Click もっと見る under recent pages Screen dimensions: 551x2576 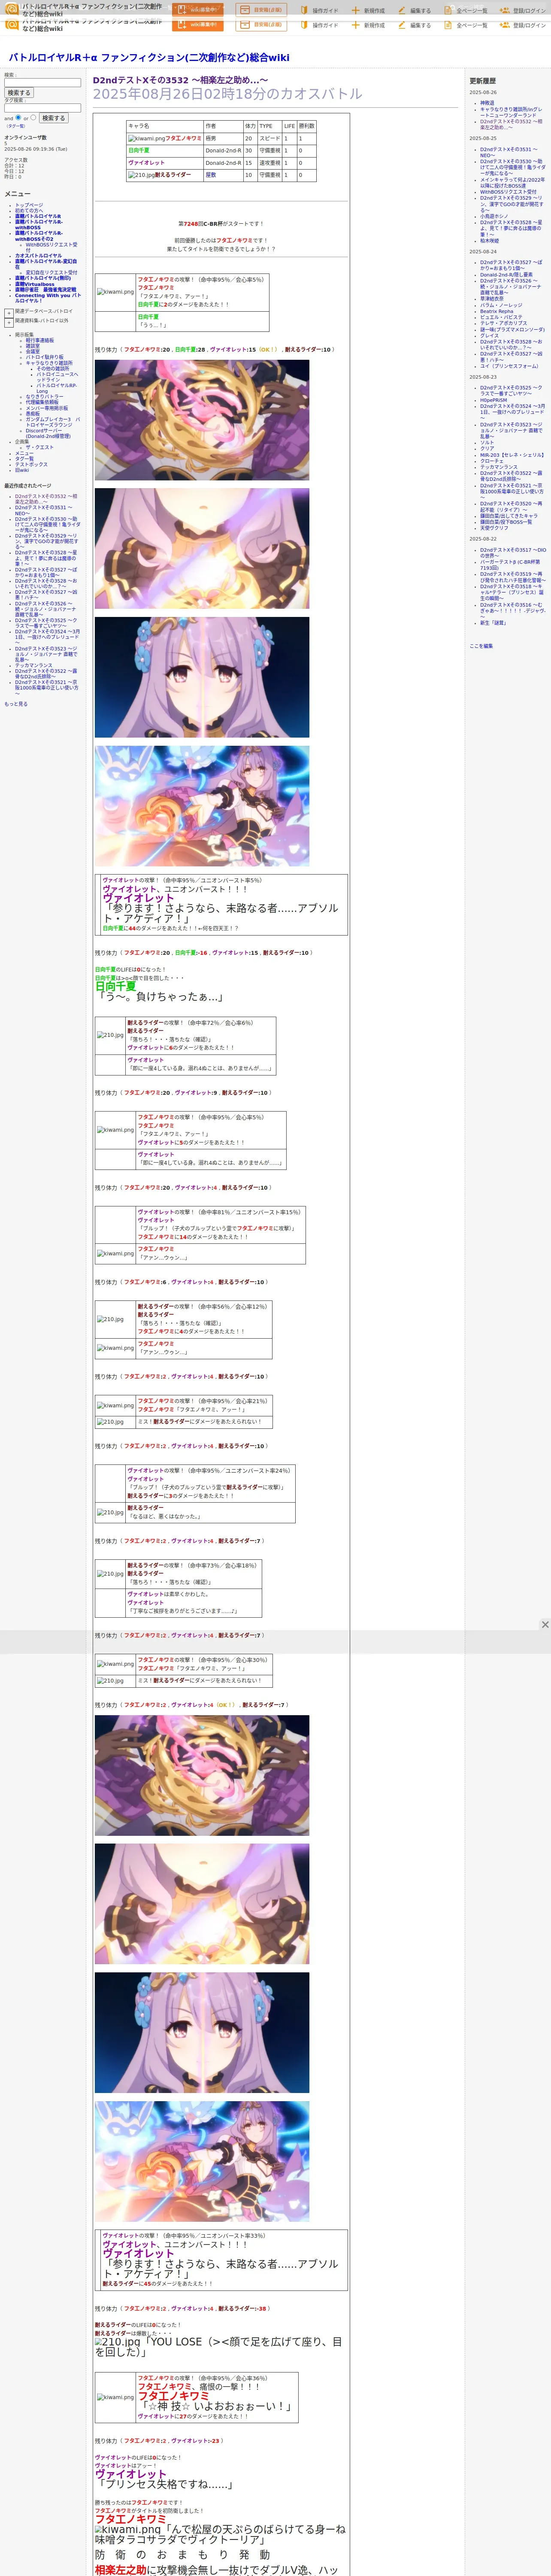point(16,704)
